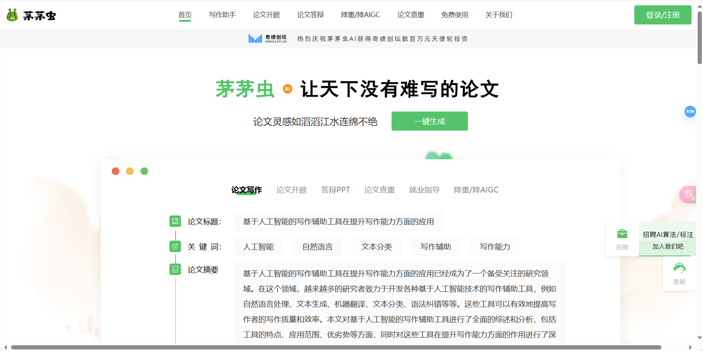This screenshot has height=351, width=703.
Task: Click the green dot in the mock window
Action: click(x=144, y=171)
